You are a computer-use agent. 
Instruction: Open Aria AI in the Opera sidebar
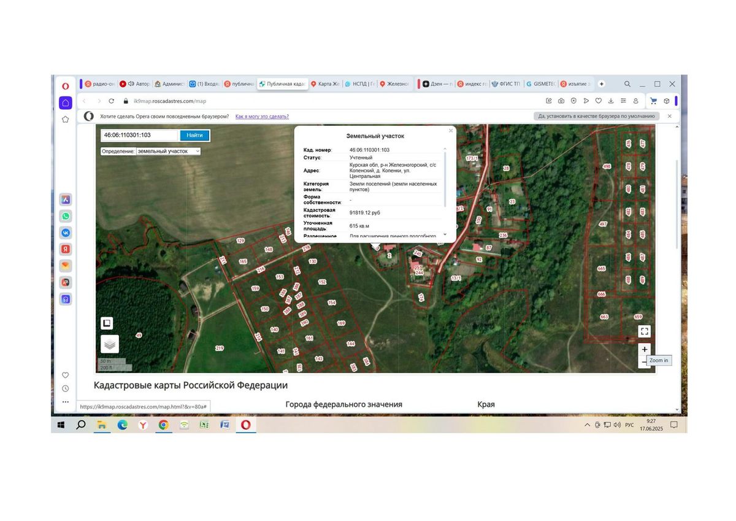click(x=66, y=199)
